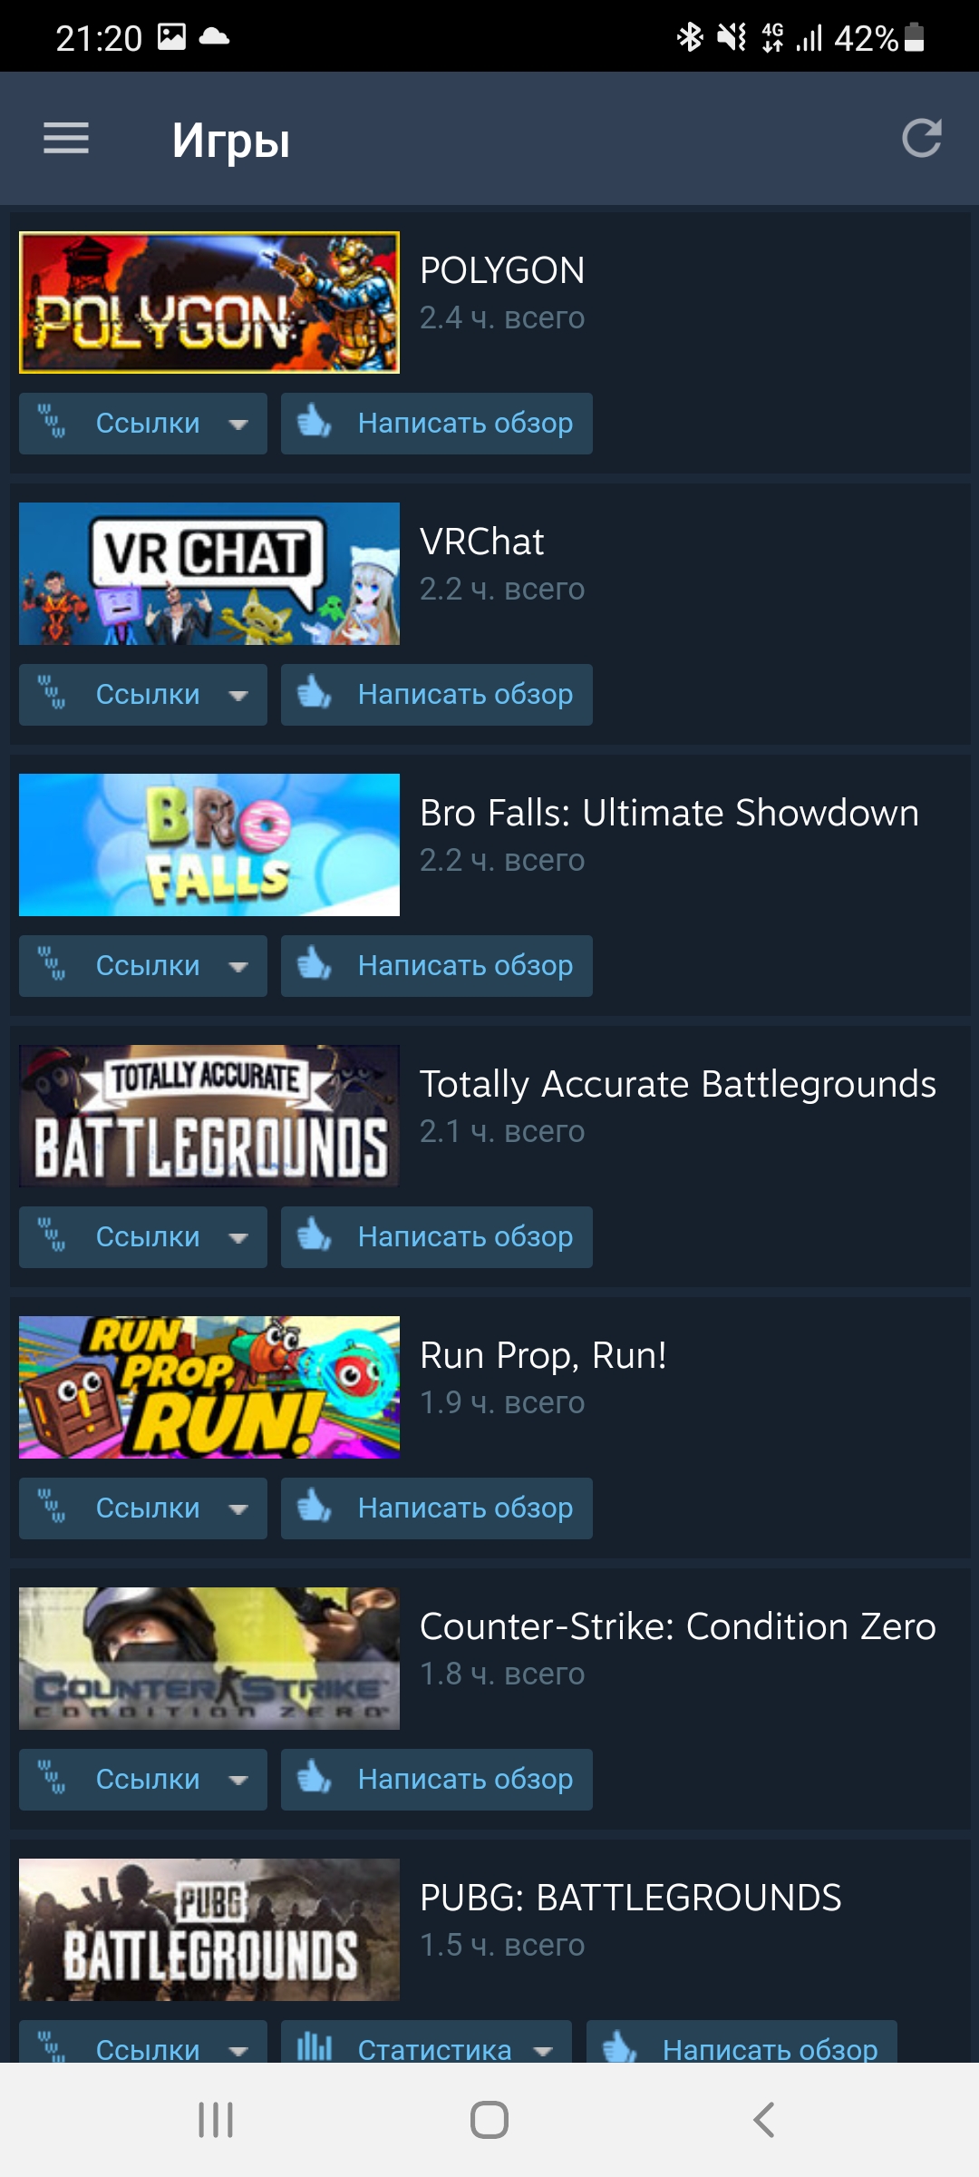Screen dimensions: 979x2177
Task: Expand Ссылки dropdown under Counter-Strike: Condition Zero
Action: [x=143, y=1780]
